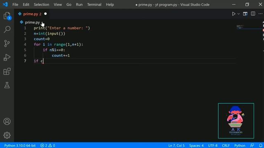The image size is (264, 148).
Task: Open the Go menu
Action: click(69, 5)
